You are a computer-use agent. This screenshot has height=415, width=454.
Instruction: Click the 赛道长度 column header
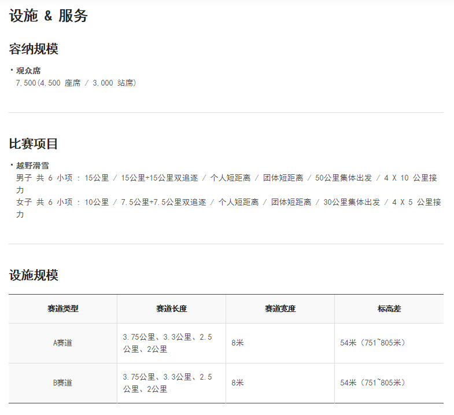[171, 309]
